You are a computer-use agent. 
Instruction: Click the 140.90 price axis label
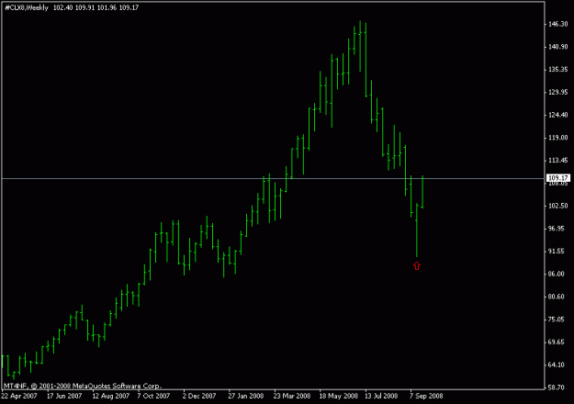558,47
